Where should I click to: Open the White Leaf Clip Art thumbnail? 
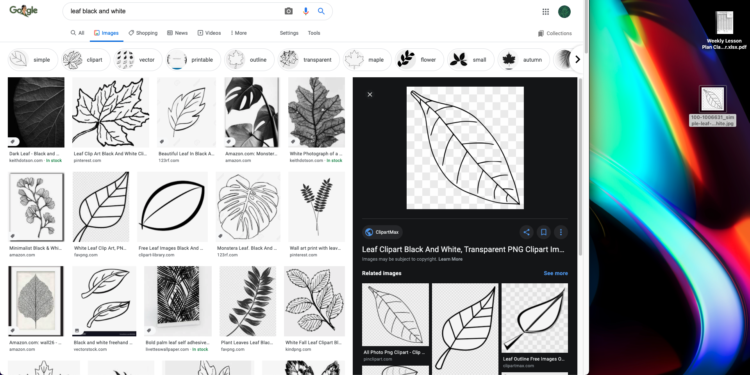(x=101, y=207)
